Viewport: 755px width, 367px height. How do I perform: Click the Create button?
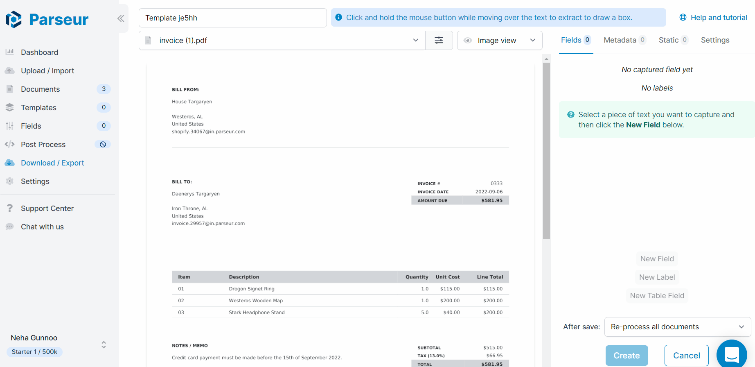(x=627, y=356)
